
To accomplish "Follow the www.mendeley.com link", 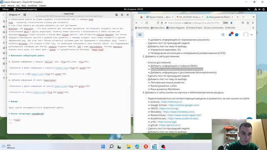I will pos(178,112).
